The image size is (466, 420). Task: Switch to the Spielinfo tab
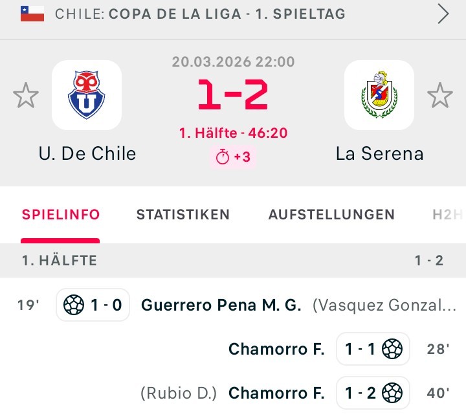61,215
